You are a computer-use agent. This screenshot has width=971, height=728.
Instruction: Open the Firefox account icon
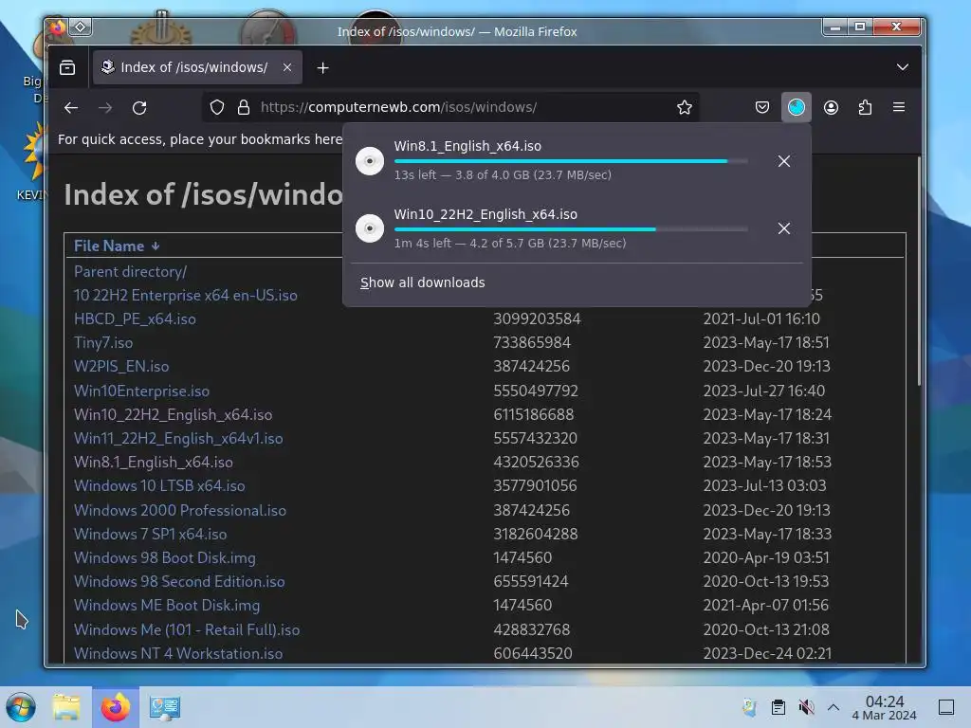(x=831, y=107)
